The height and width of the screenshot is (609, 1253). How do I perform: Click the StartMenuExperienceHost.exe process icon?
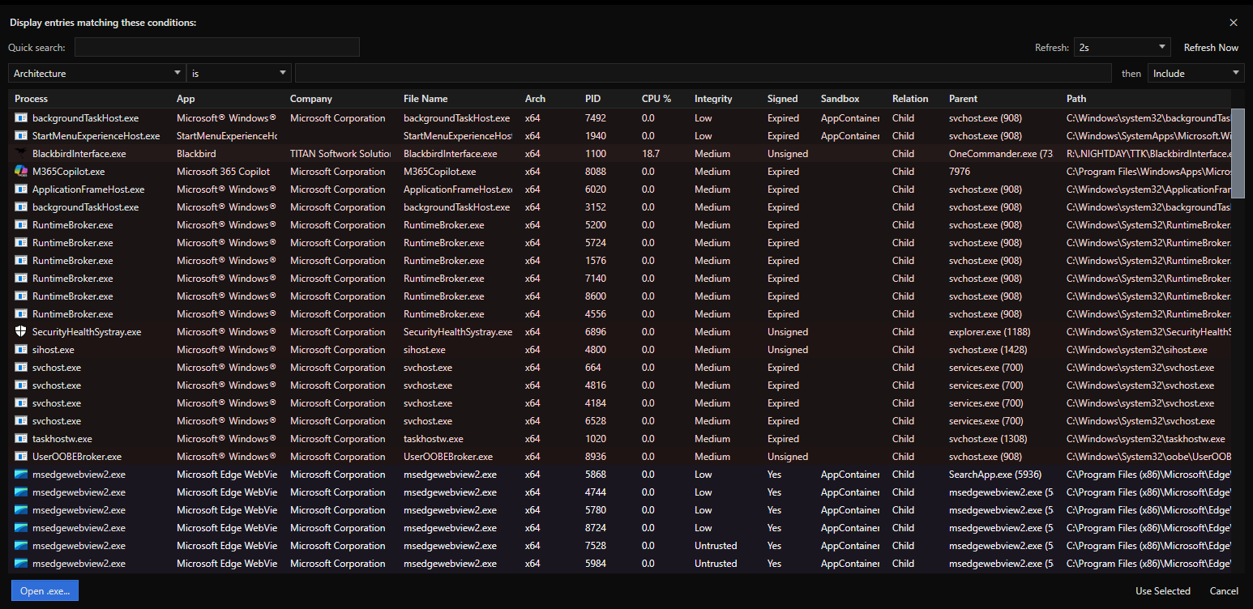21,136
